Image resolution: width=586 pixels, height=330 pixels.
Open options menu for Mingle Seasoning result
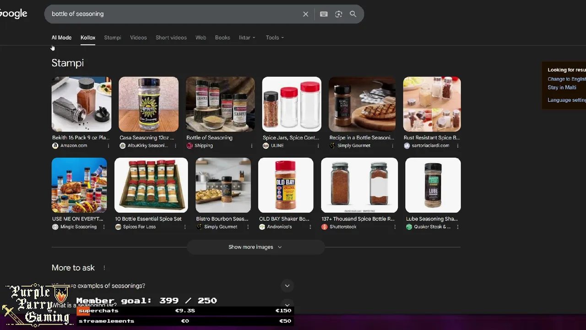(104, 227)
